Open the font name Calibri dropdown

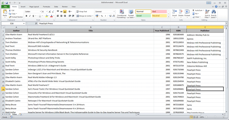point(40,11)
